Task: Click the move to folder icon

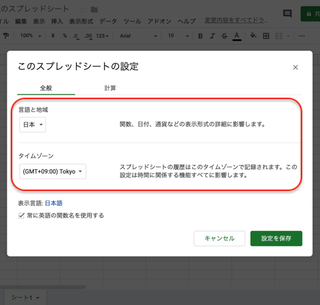Action: 94,9
